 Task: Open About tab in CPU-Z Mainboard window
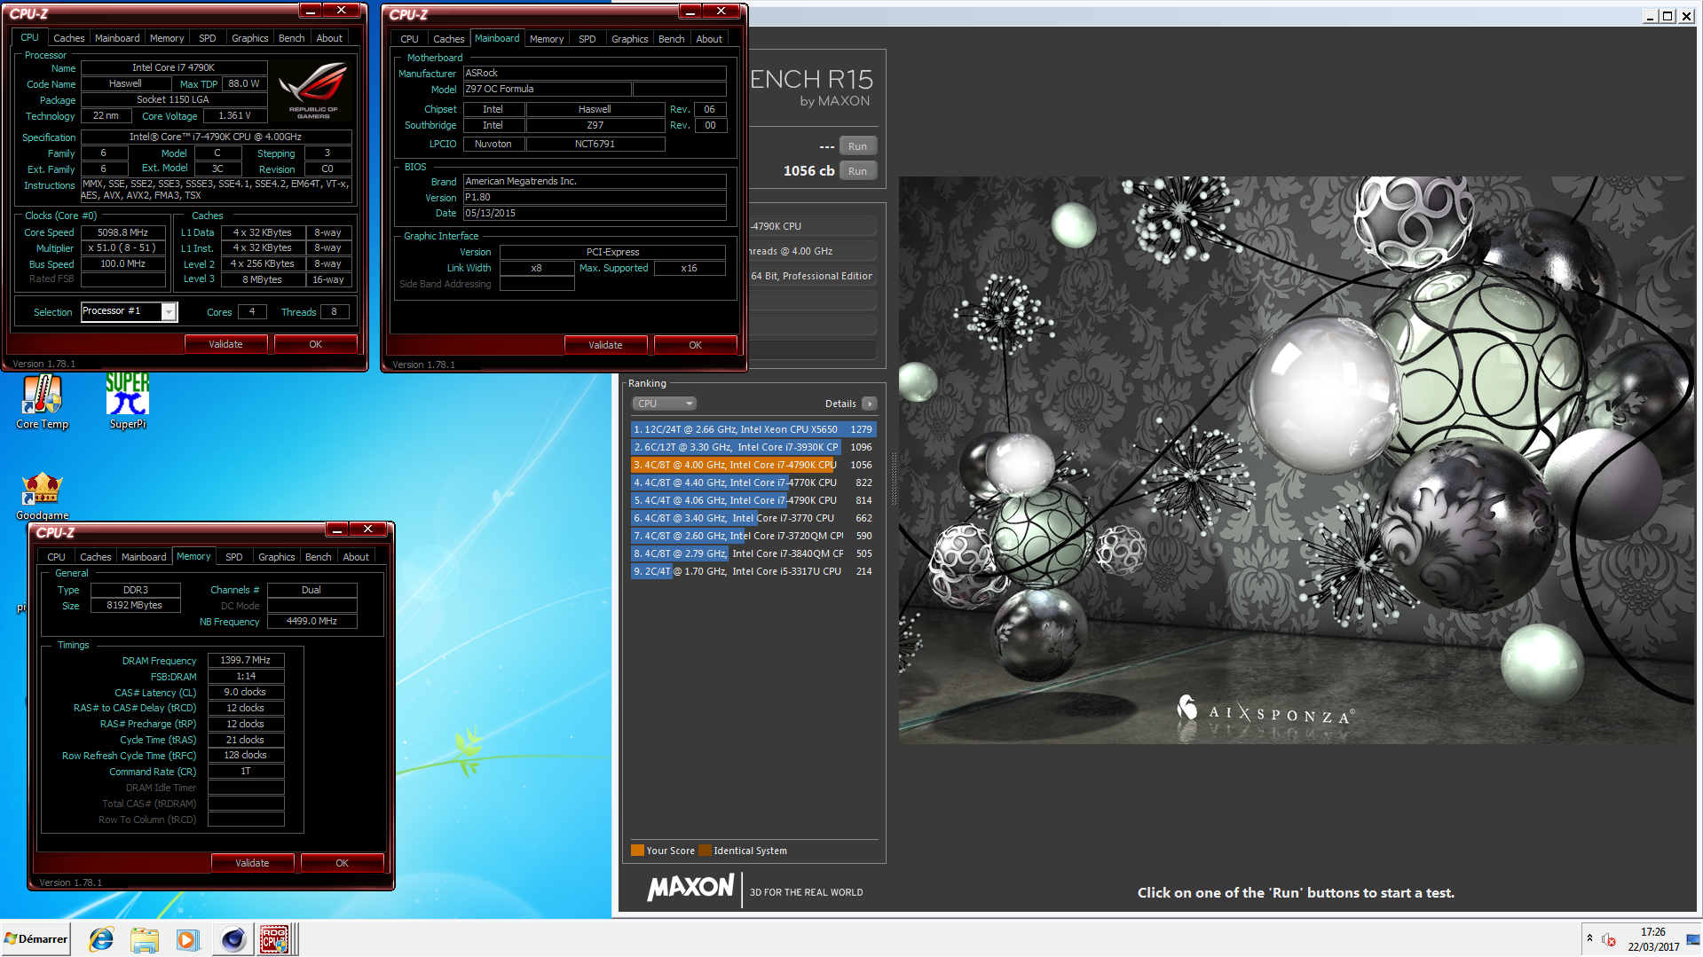(708, 39)
